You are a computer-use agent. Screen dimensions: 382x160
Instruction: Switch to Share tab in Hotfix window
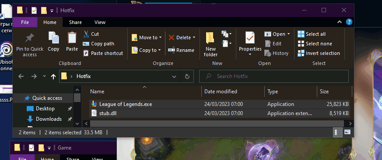75,22
